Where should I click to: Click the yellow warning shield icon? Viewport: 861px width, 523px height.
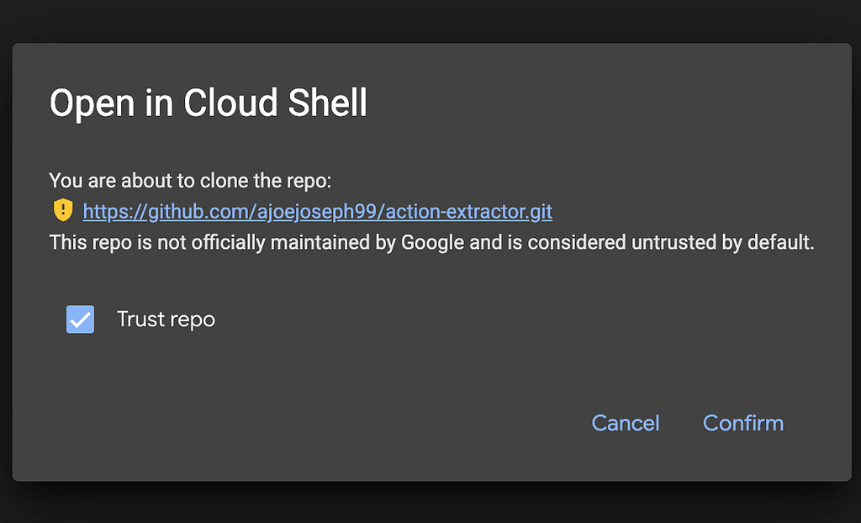pyautogui.click(x=63, y=210)
